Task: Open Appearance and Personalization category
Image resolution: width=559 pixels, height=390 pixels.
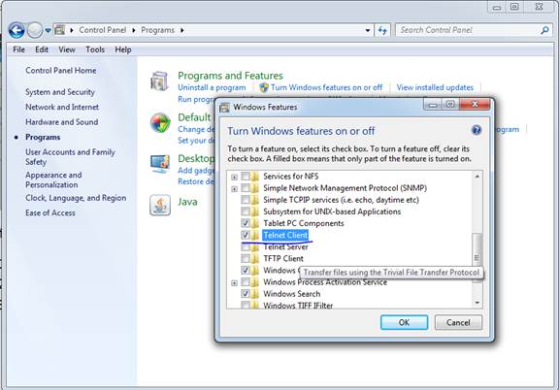Action: click(x=53, y=179)
